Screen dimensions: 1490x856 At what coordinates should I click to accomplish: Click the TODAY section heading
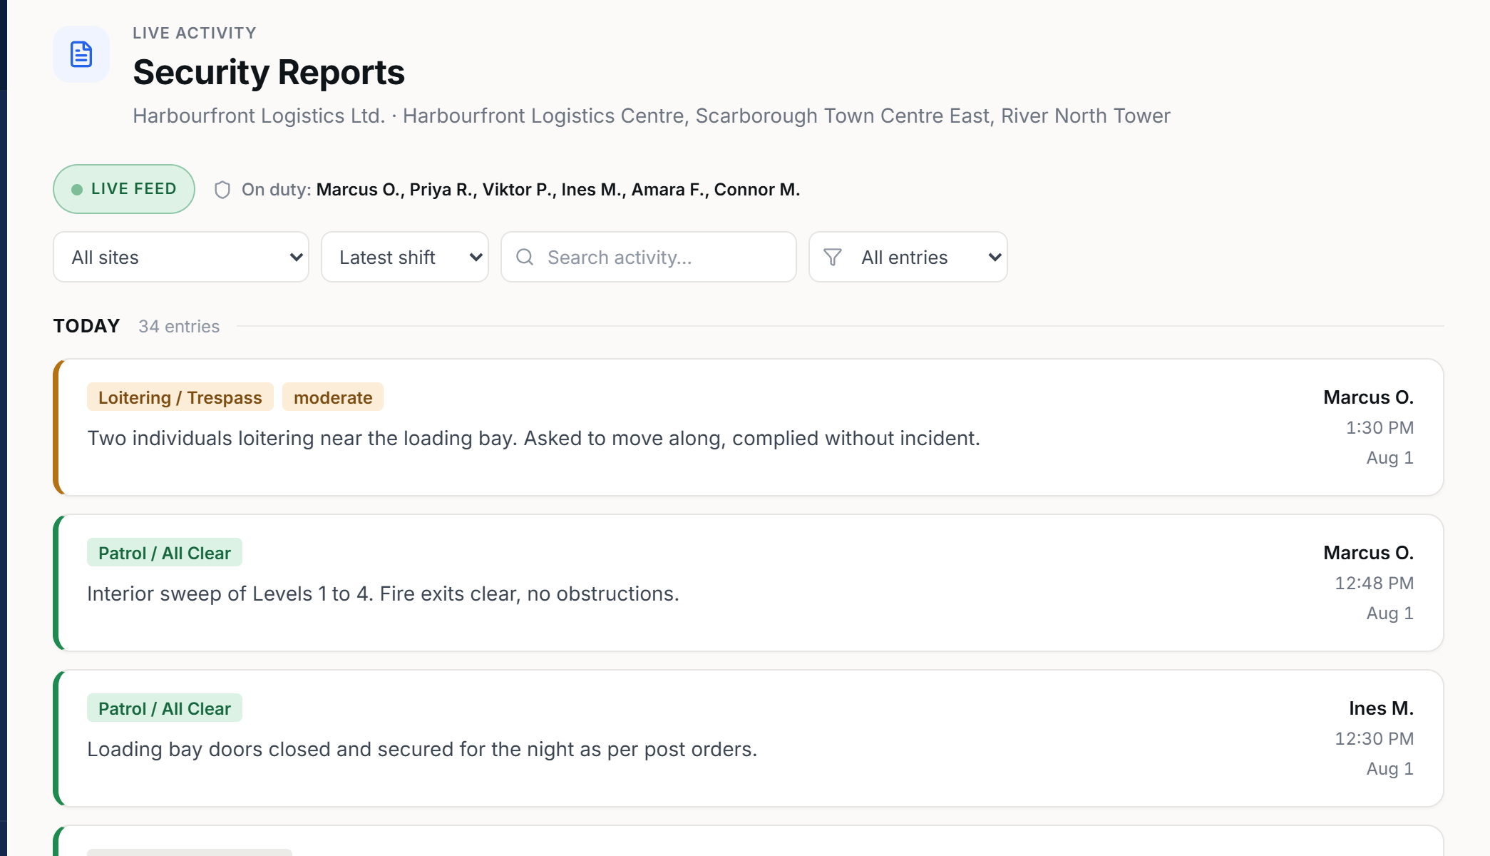86,326
